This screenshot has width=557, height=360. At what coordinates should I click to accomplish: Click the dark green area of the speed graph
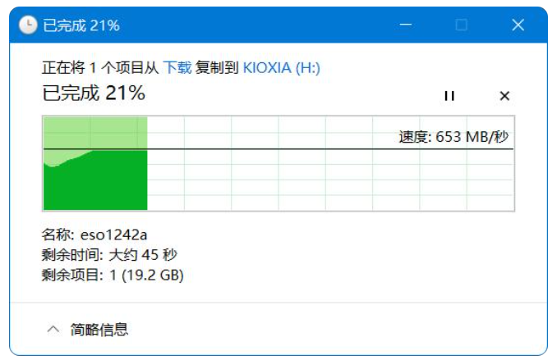pyautogui.click(x=94, y=185)
